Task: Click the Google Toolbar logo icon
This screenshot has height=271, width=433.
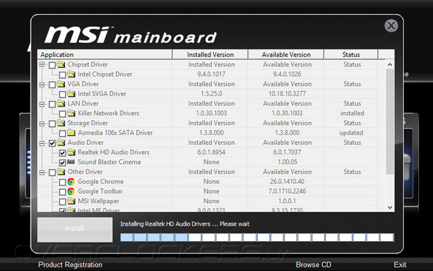Action: click(71, 191)
